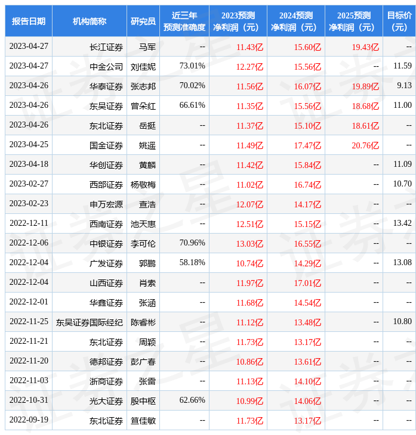Viewport: 416px width, 435px height.
Task: Click the 62.66% accuracy value
Action: coord(192,400)
